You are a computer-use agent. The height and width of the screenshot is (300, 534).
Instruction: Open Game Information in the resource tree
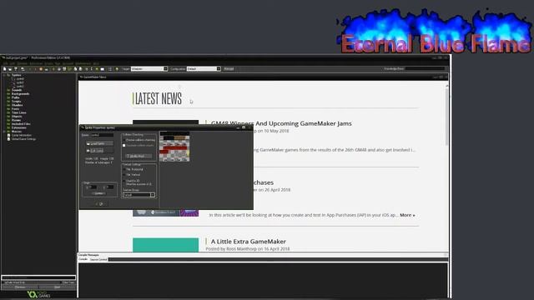22,135
